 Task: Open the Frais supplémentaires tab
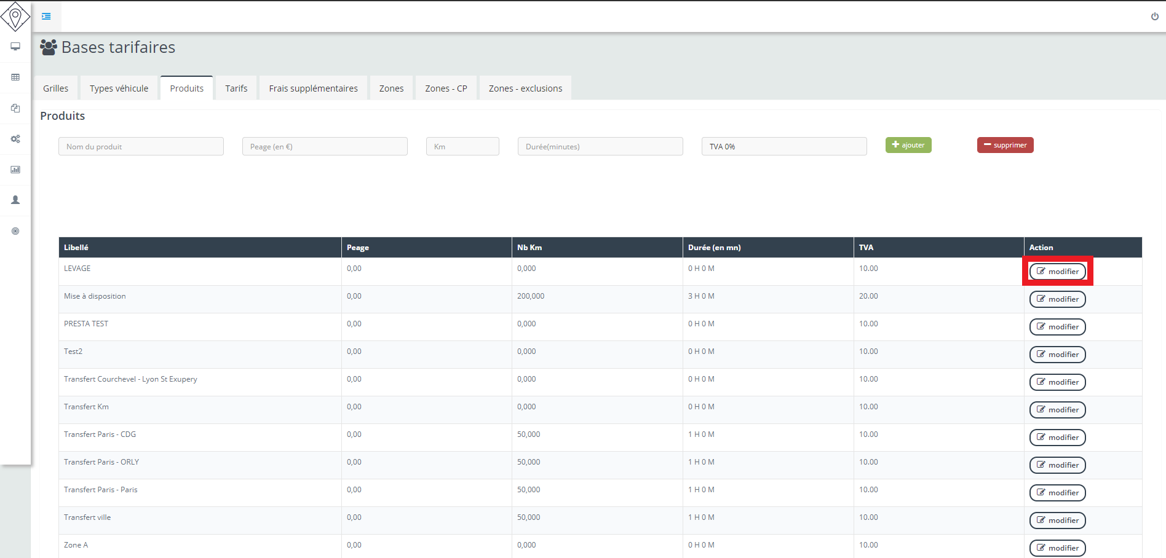coord(313,88)
